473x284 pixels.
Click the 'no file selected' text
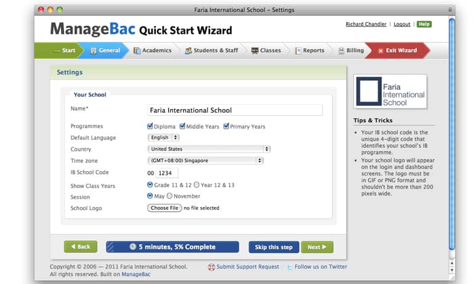point(201,208)
